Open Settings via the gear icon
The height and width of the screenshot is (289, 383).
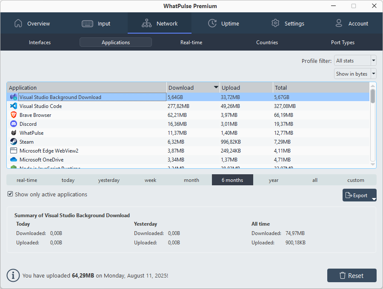coord(275,23)
